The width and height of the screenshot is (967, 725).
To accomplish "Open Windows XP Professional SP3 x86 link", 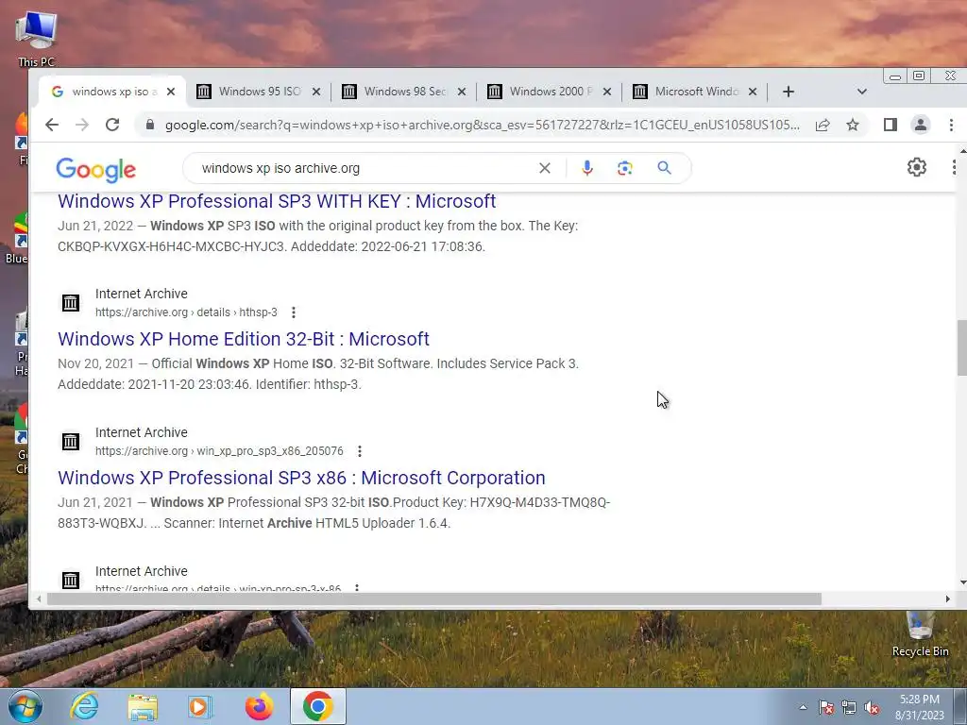I will pos(301,478).
